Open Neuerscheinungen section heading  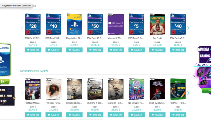[x=34, y=71]
